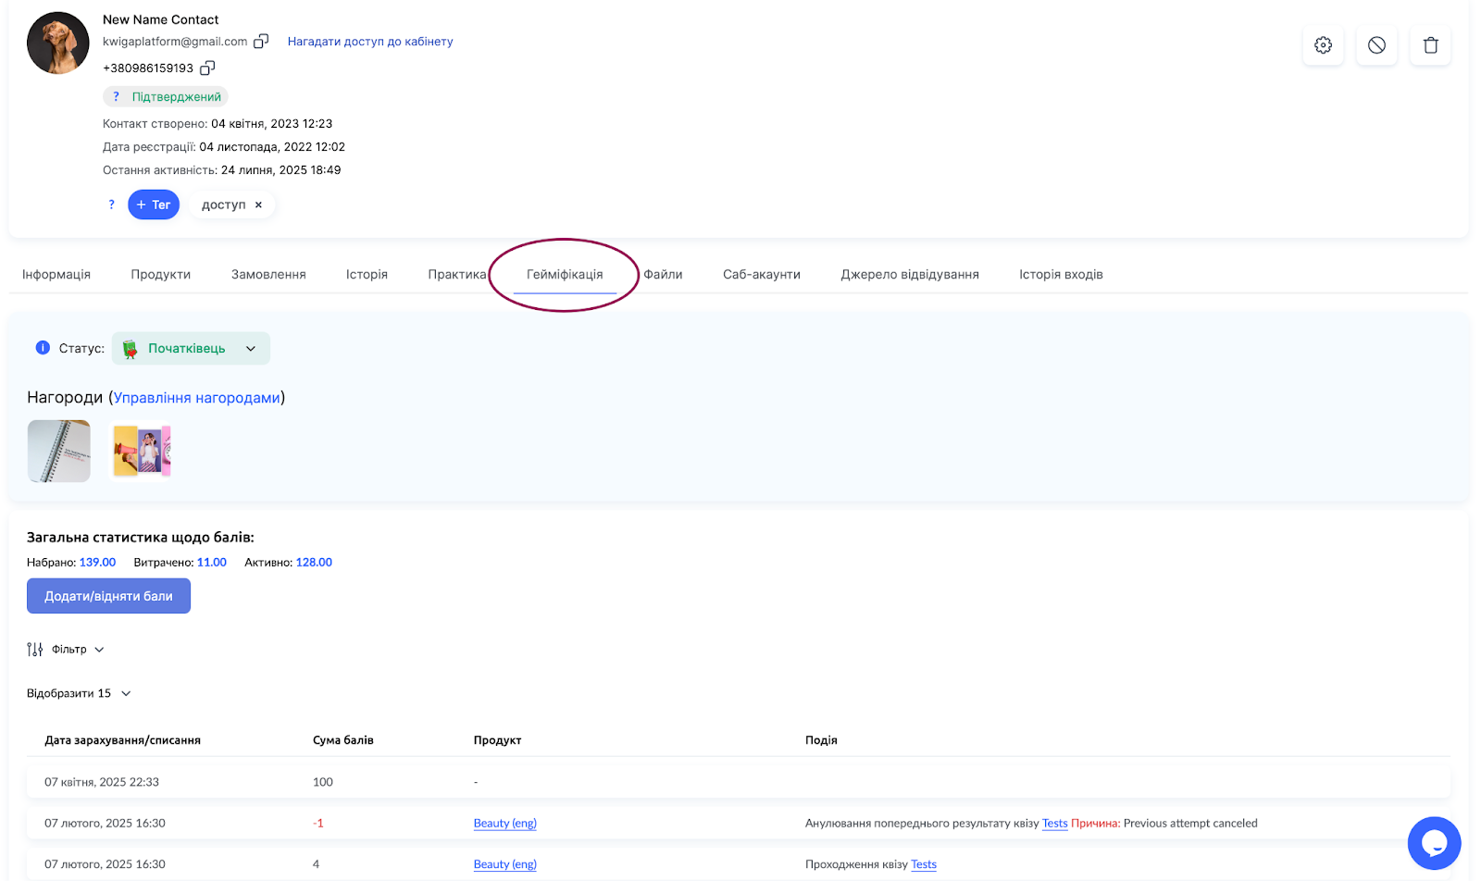Click the megaphone award thumbnail
The height and width of the screenshot is (881, 1481).
tap(142, 452)
